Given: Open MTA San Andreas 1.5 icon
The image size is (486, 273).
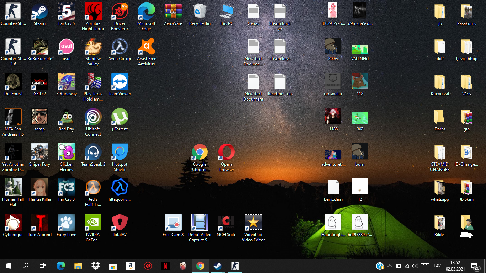Looking at the screenshot, I should 13,123.
